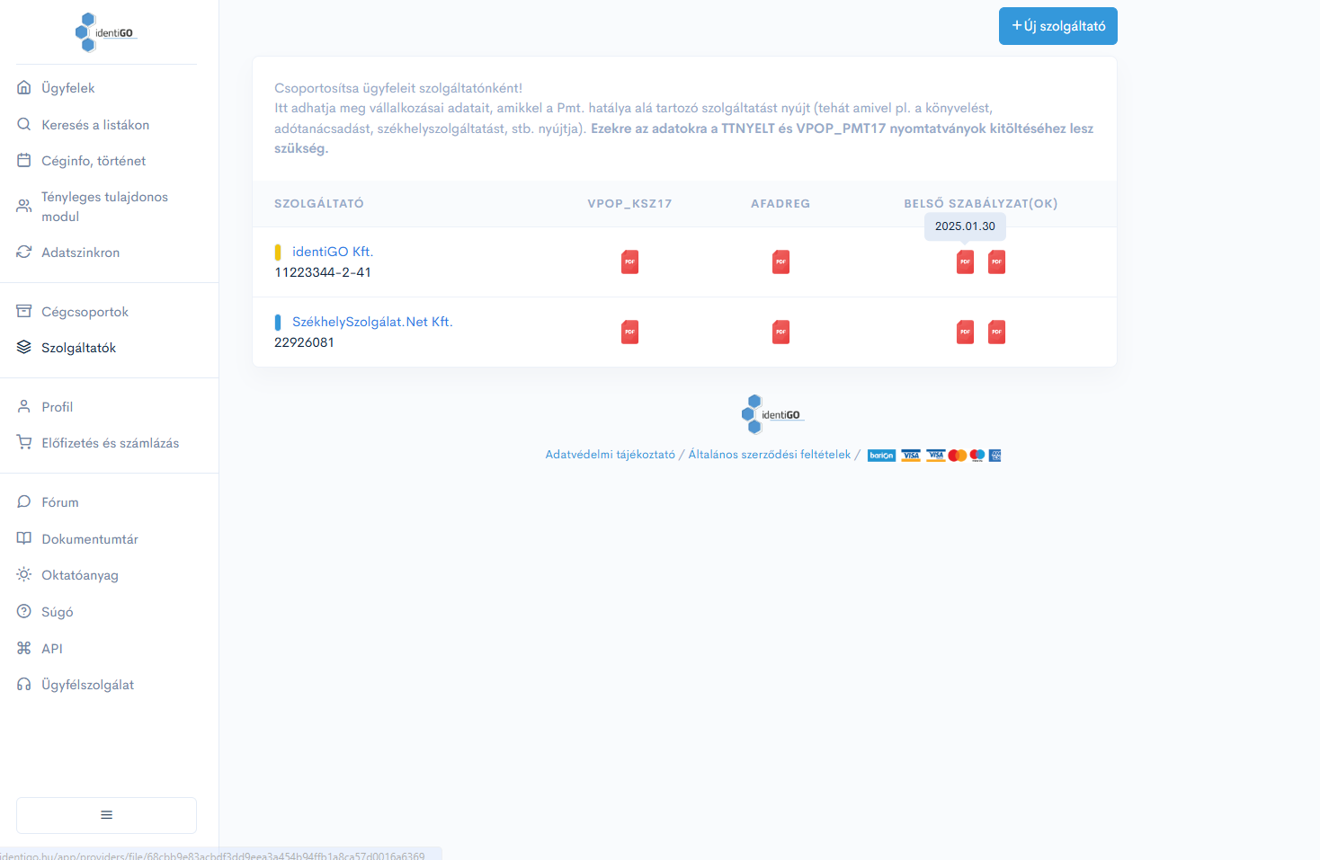Open the identiGO Kft. provider link

[x=332, y=252]
